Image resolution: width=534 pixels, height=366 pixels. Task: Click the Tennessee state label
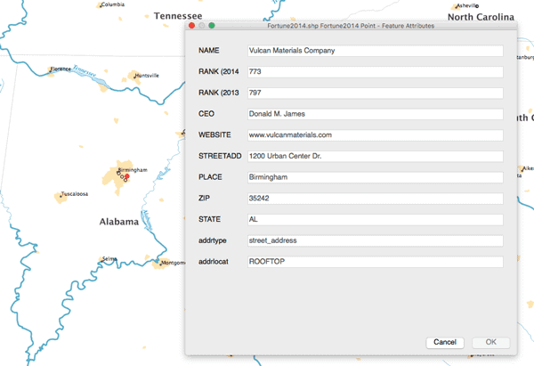pos(178,16)
